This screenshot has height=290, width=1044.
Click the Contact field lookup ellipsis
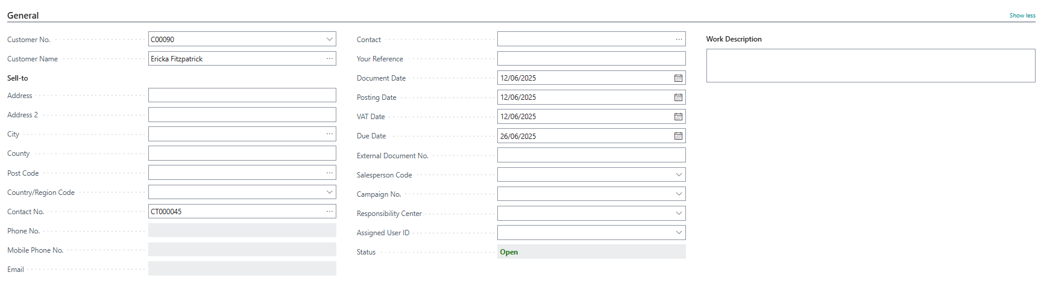click(679, 39)
